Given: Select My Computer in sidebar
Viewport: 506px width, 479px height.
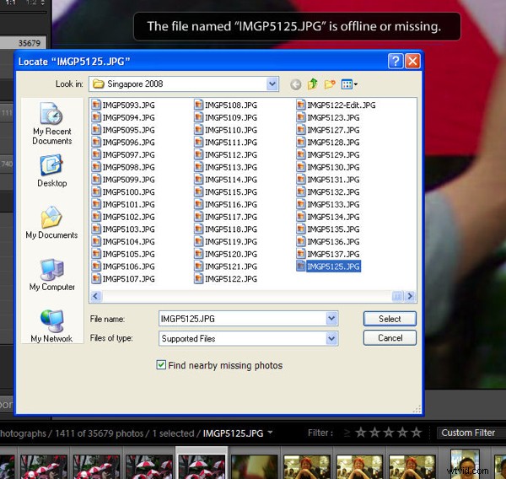Looking at the screenshot, I should (51, 275).
